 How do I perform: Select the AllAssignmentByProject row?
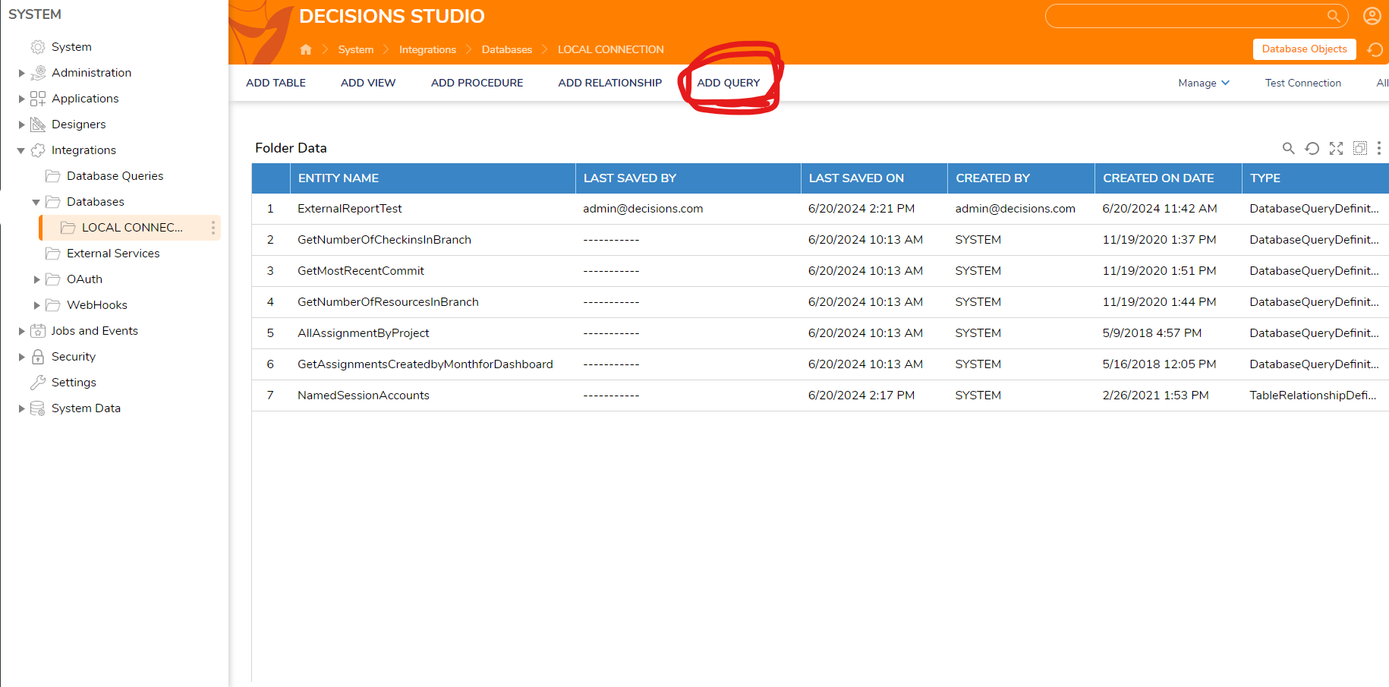(820, 333)
